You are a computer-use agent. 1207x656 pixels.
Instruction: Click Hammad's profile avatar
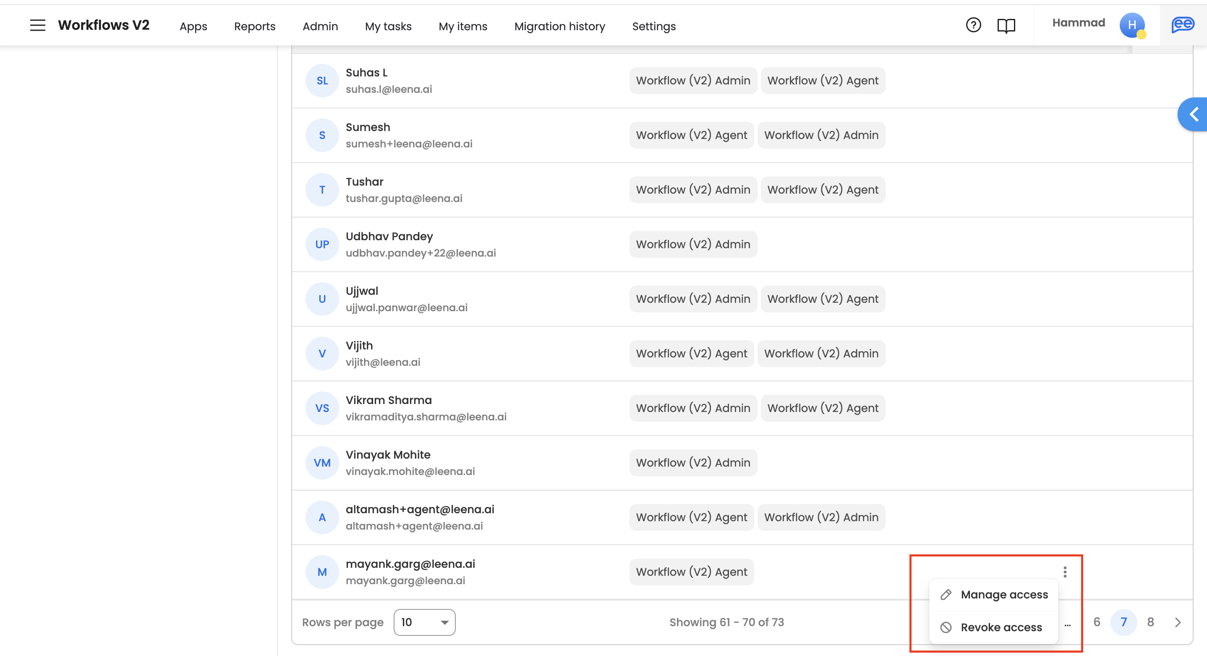1131,25
